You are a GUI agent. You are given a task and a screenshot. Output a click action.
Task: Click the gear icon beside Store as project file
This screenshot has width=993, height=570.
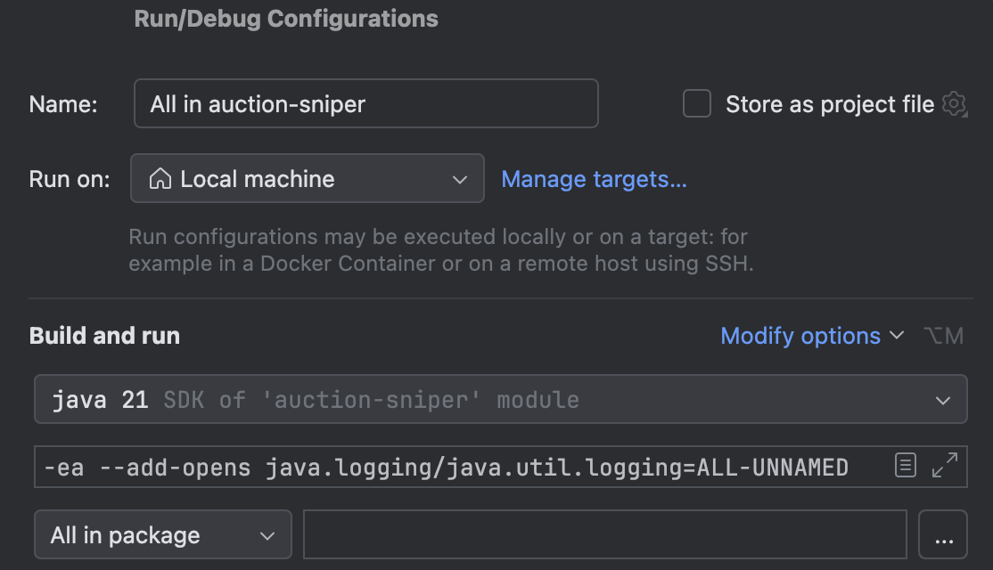(955, 104)
